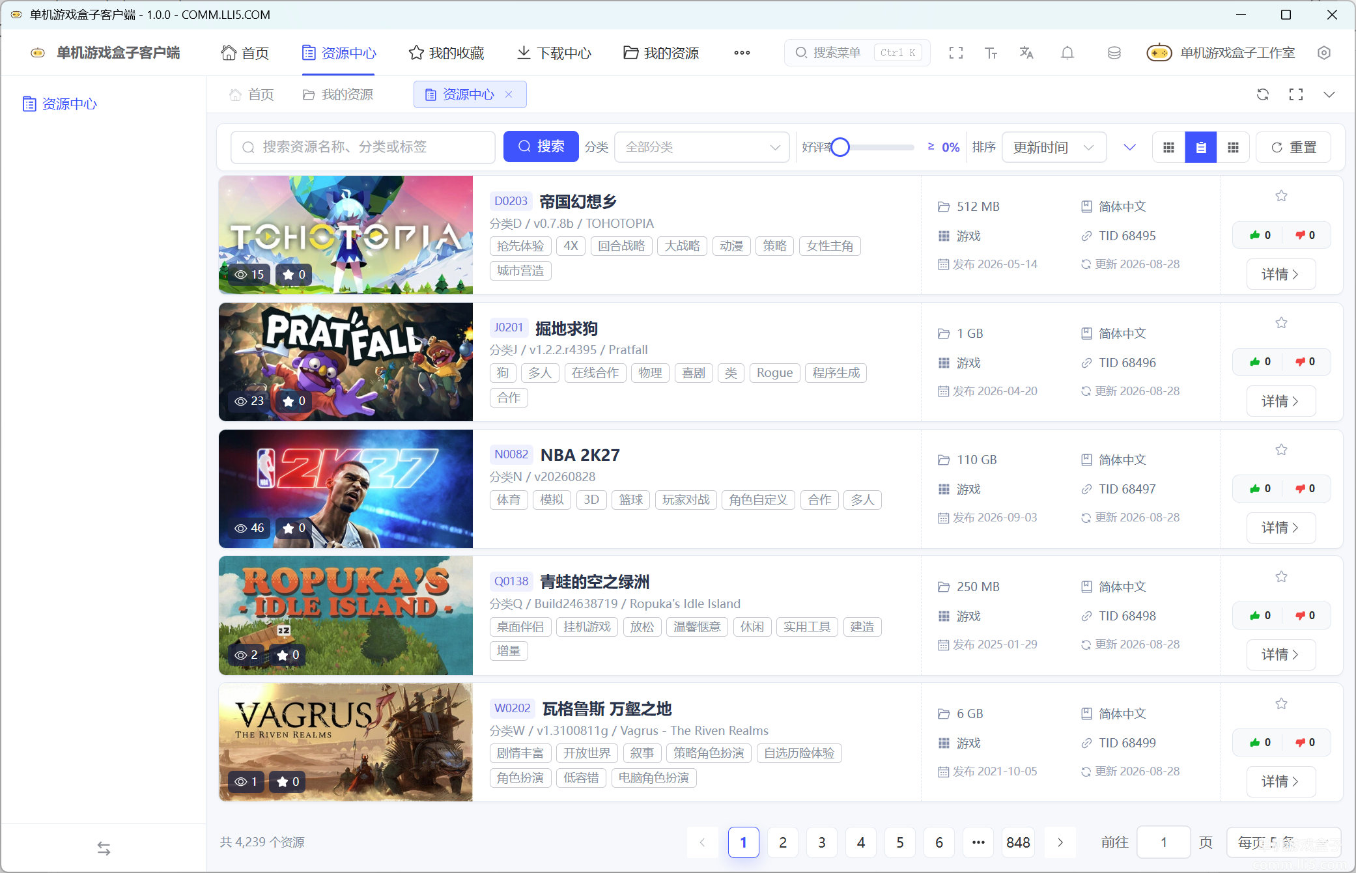Go to page 848

click(x=1018, y=842)
